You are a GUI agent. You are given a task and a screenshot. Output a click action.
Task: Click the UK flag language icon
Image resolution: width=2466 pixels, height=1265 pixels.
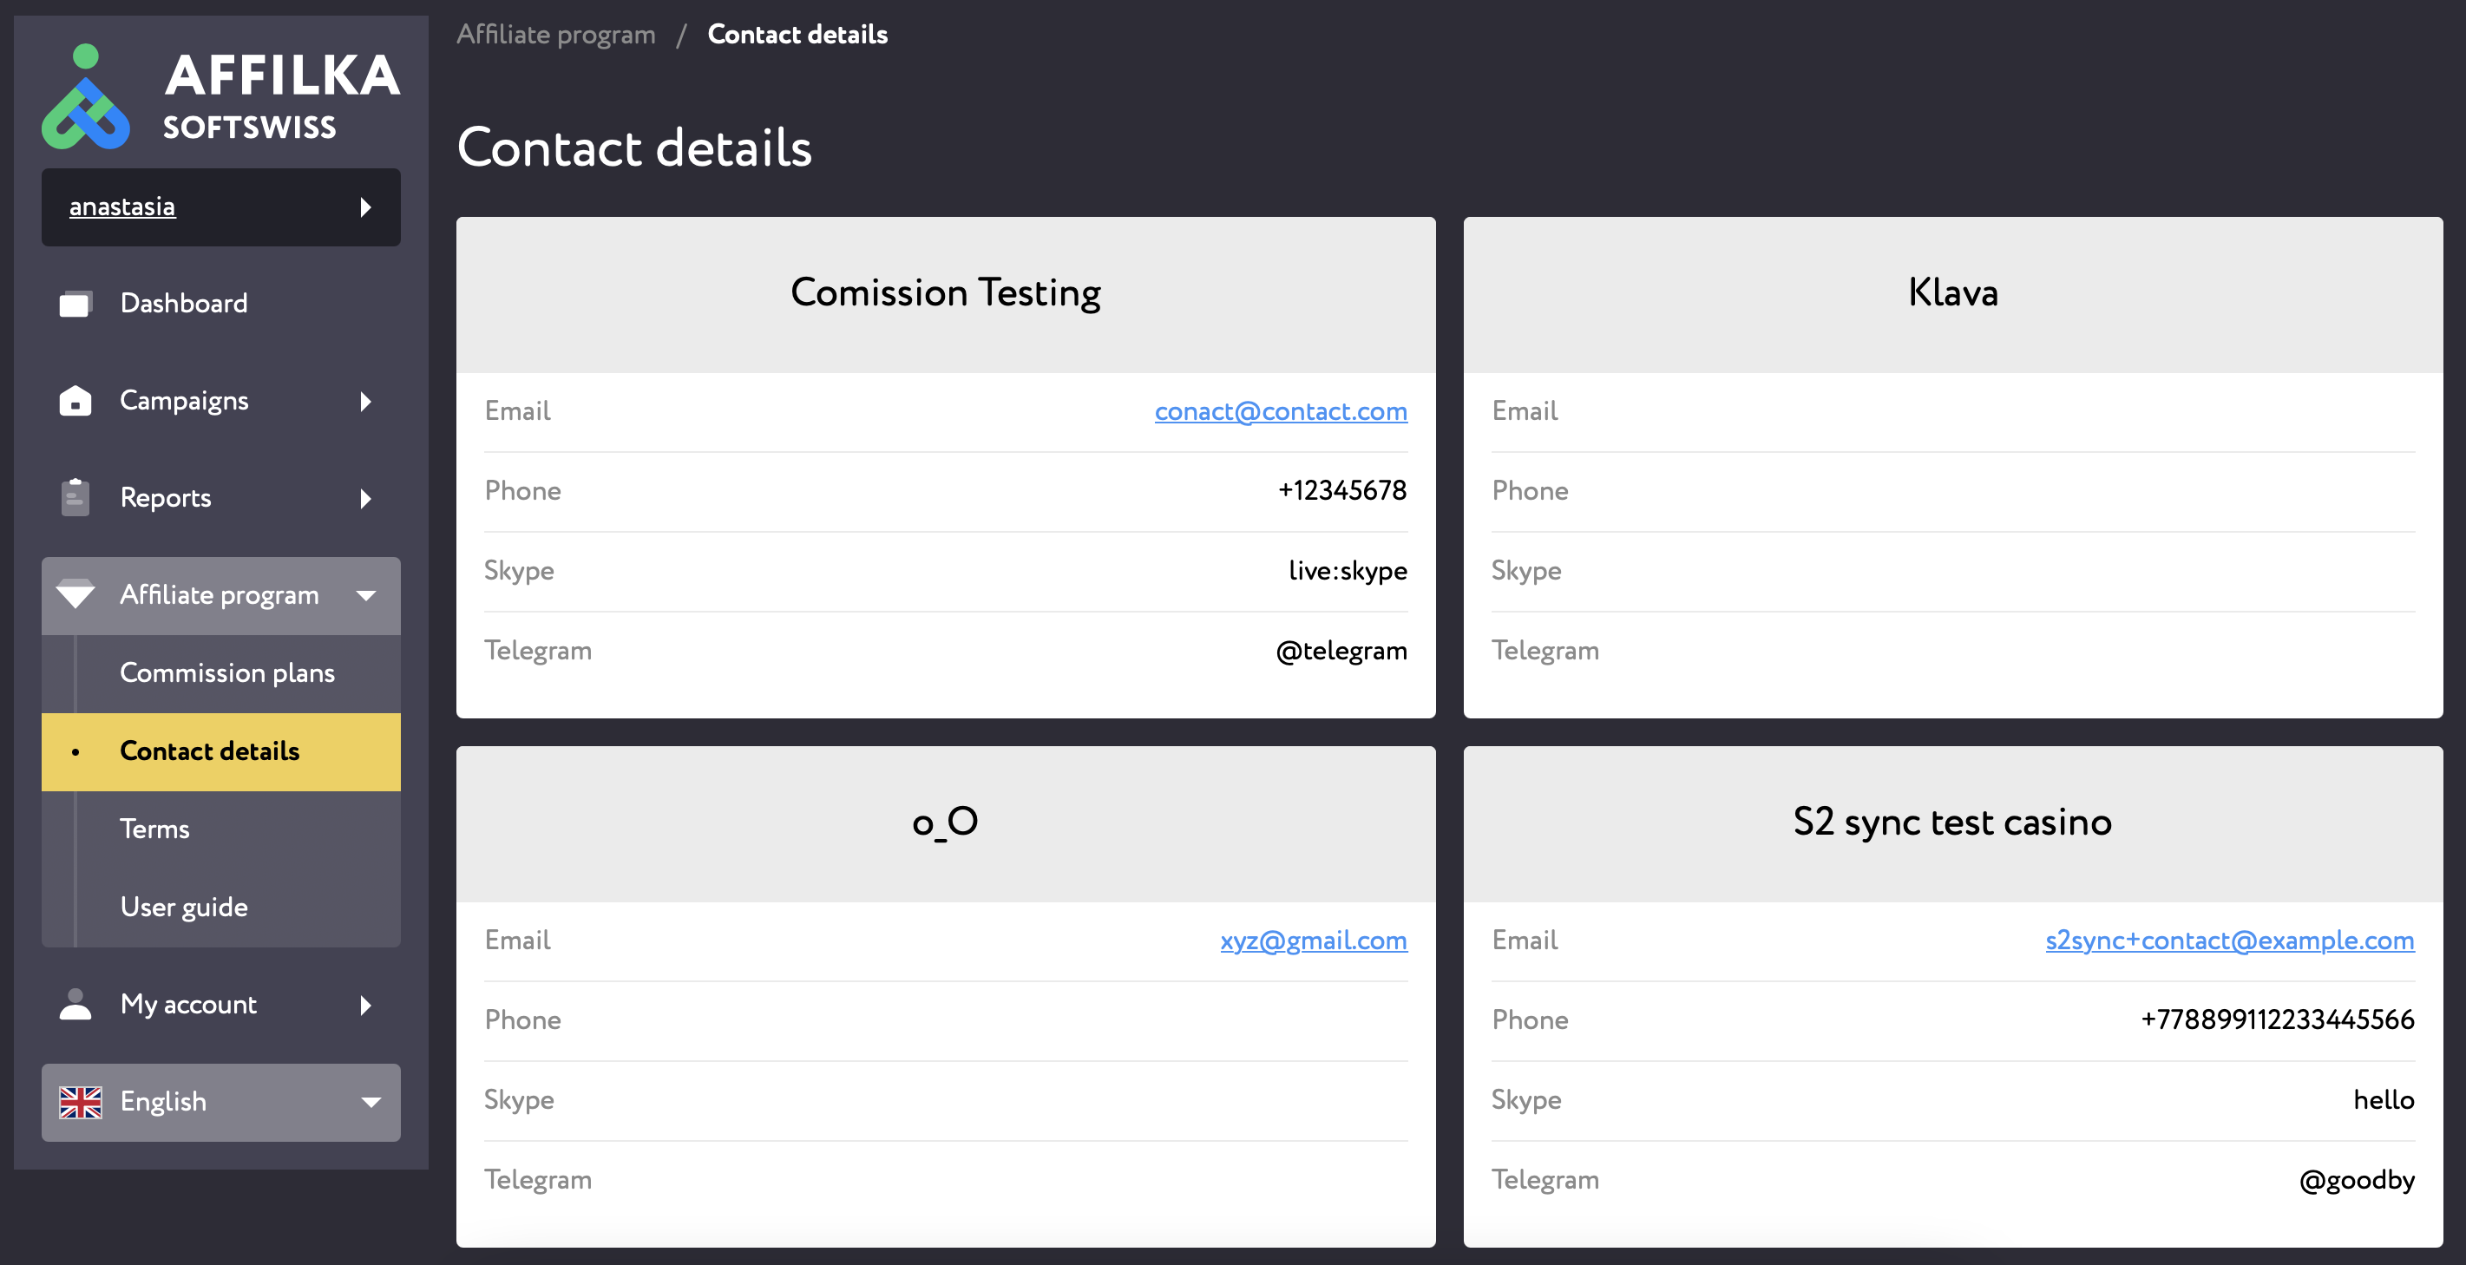(x=81, y=1103)
